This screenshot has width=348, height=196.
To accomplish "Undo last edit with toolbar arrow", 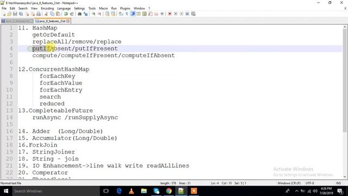I will [66, 14].
